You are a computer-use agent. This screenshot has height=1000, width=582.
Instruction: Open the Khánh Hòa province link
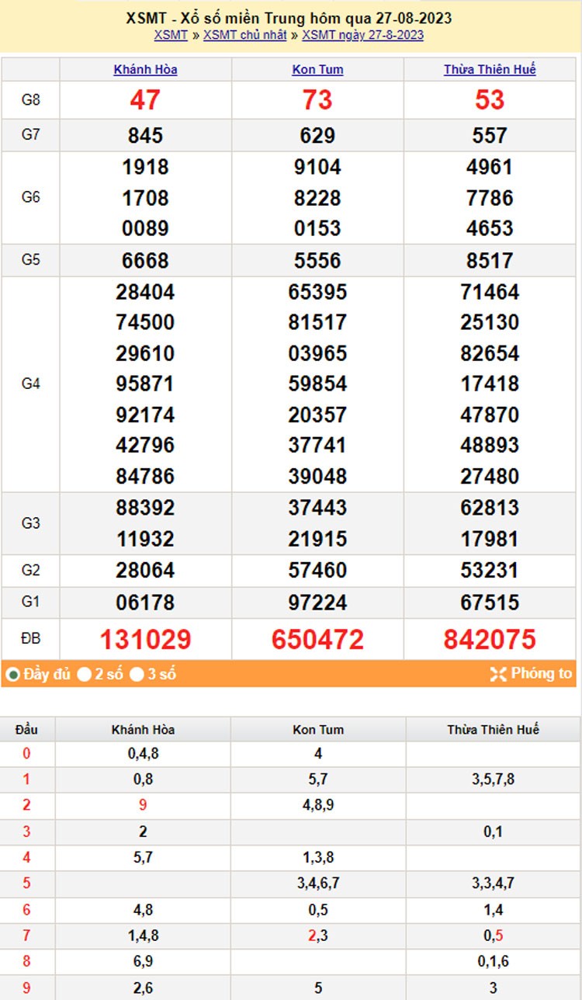click(x=145, y=70)
